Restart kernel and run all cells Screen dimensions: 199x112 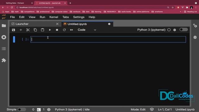click(x=72, y=30)
